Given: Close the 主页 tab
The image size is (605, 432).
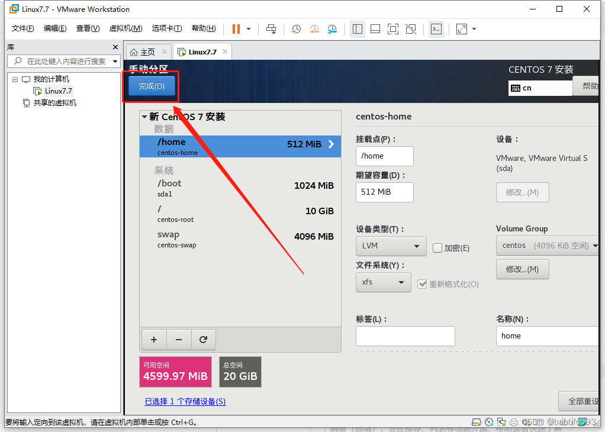Looking at the screenshot, I should coord(165,51).
